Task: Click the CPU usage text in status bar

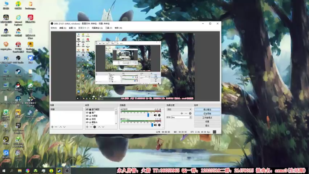Action: click(200, 132)
